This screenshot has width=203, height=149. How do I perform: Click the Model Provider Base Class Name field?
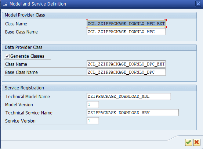click(x=126, y=32)
